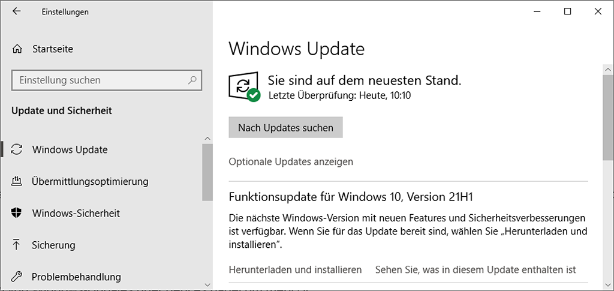
Task: Click the Windows Update sync icon in sidebar
Action: (x=18, y=149)
